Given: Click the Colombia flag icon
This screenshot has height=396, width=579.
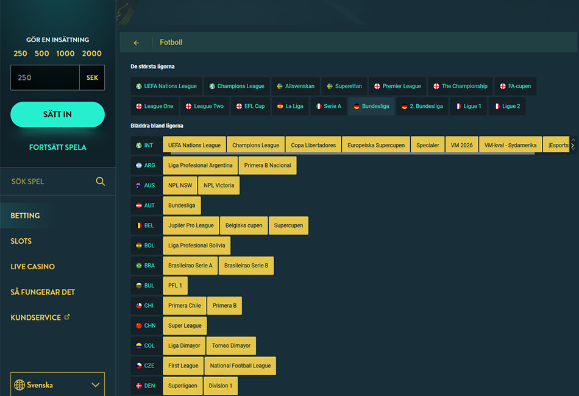Looking at the screenshot, I should click(139, 346).
